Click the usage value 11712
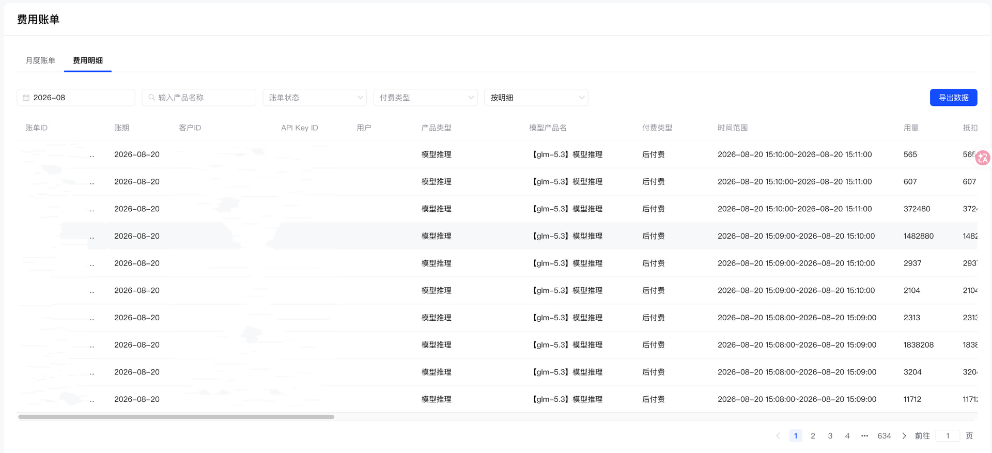 coord(912,399)
